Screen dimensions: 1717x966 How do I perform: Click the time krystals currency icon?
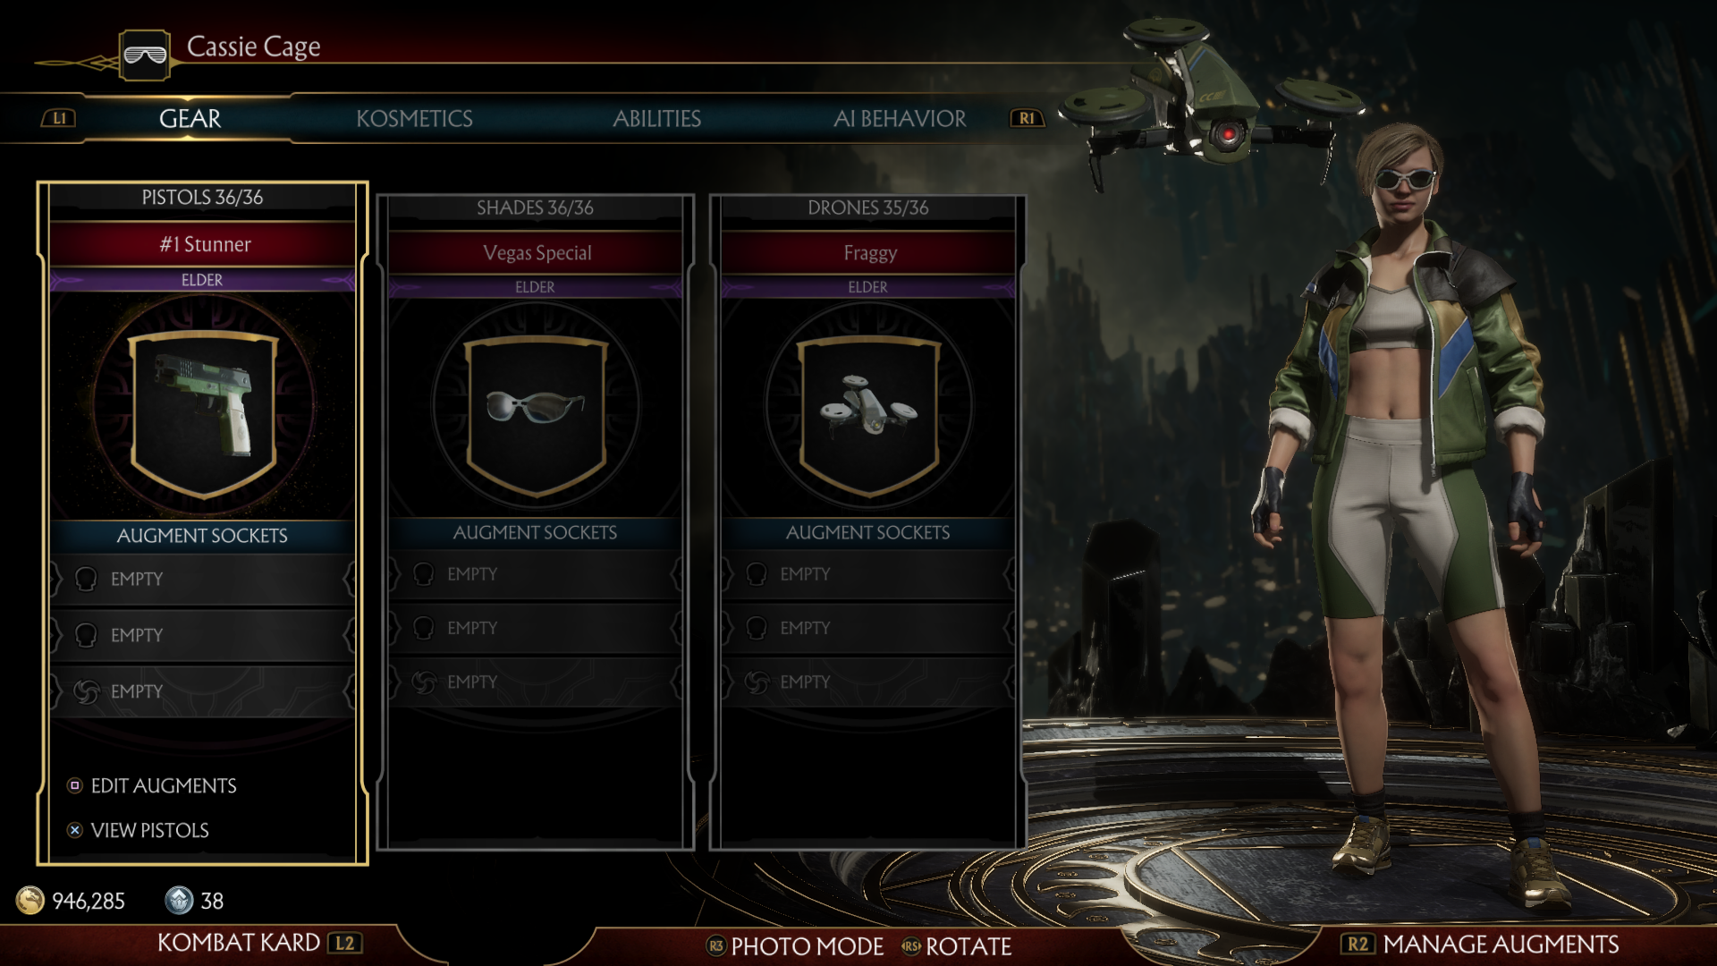tap(179, 900)
